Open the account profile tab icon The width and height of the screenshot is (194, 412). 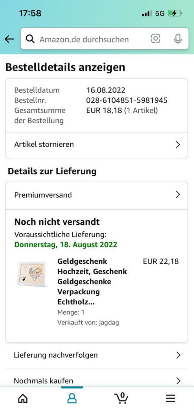[x=72, y=398]
